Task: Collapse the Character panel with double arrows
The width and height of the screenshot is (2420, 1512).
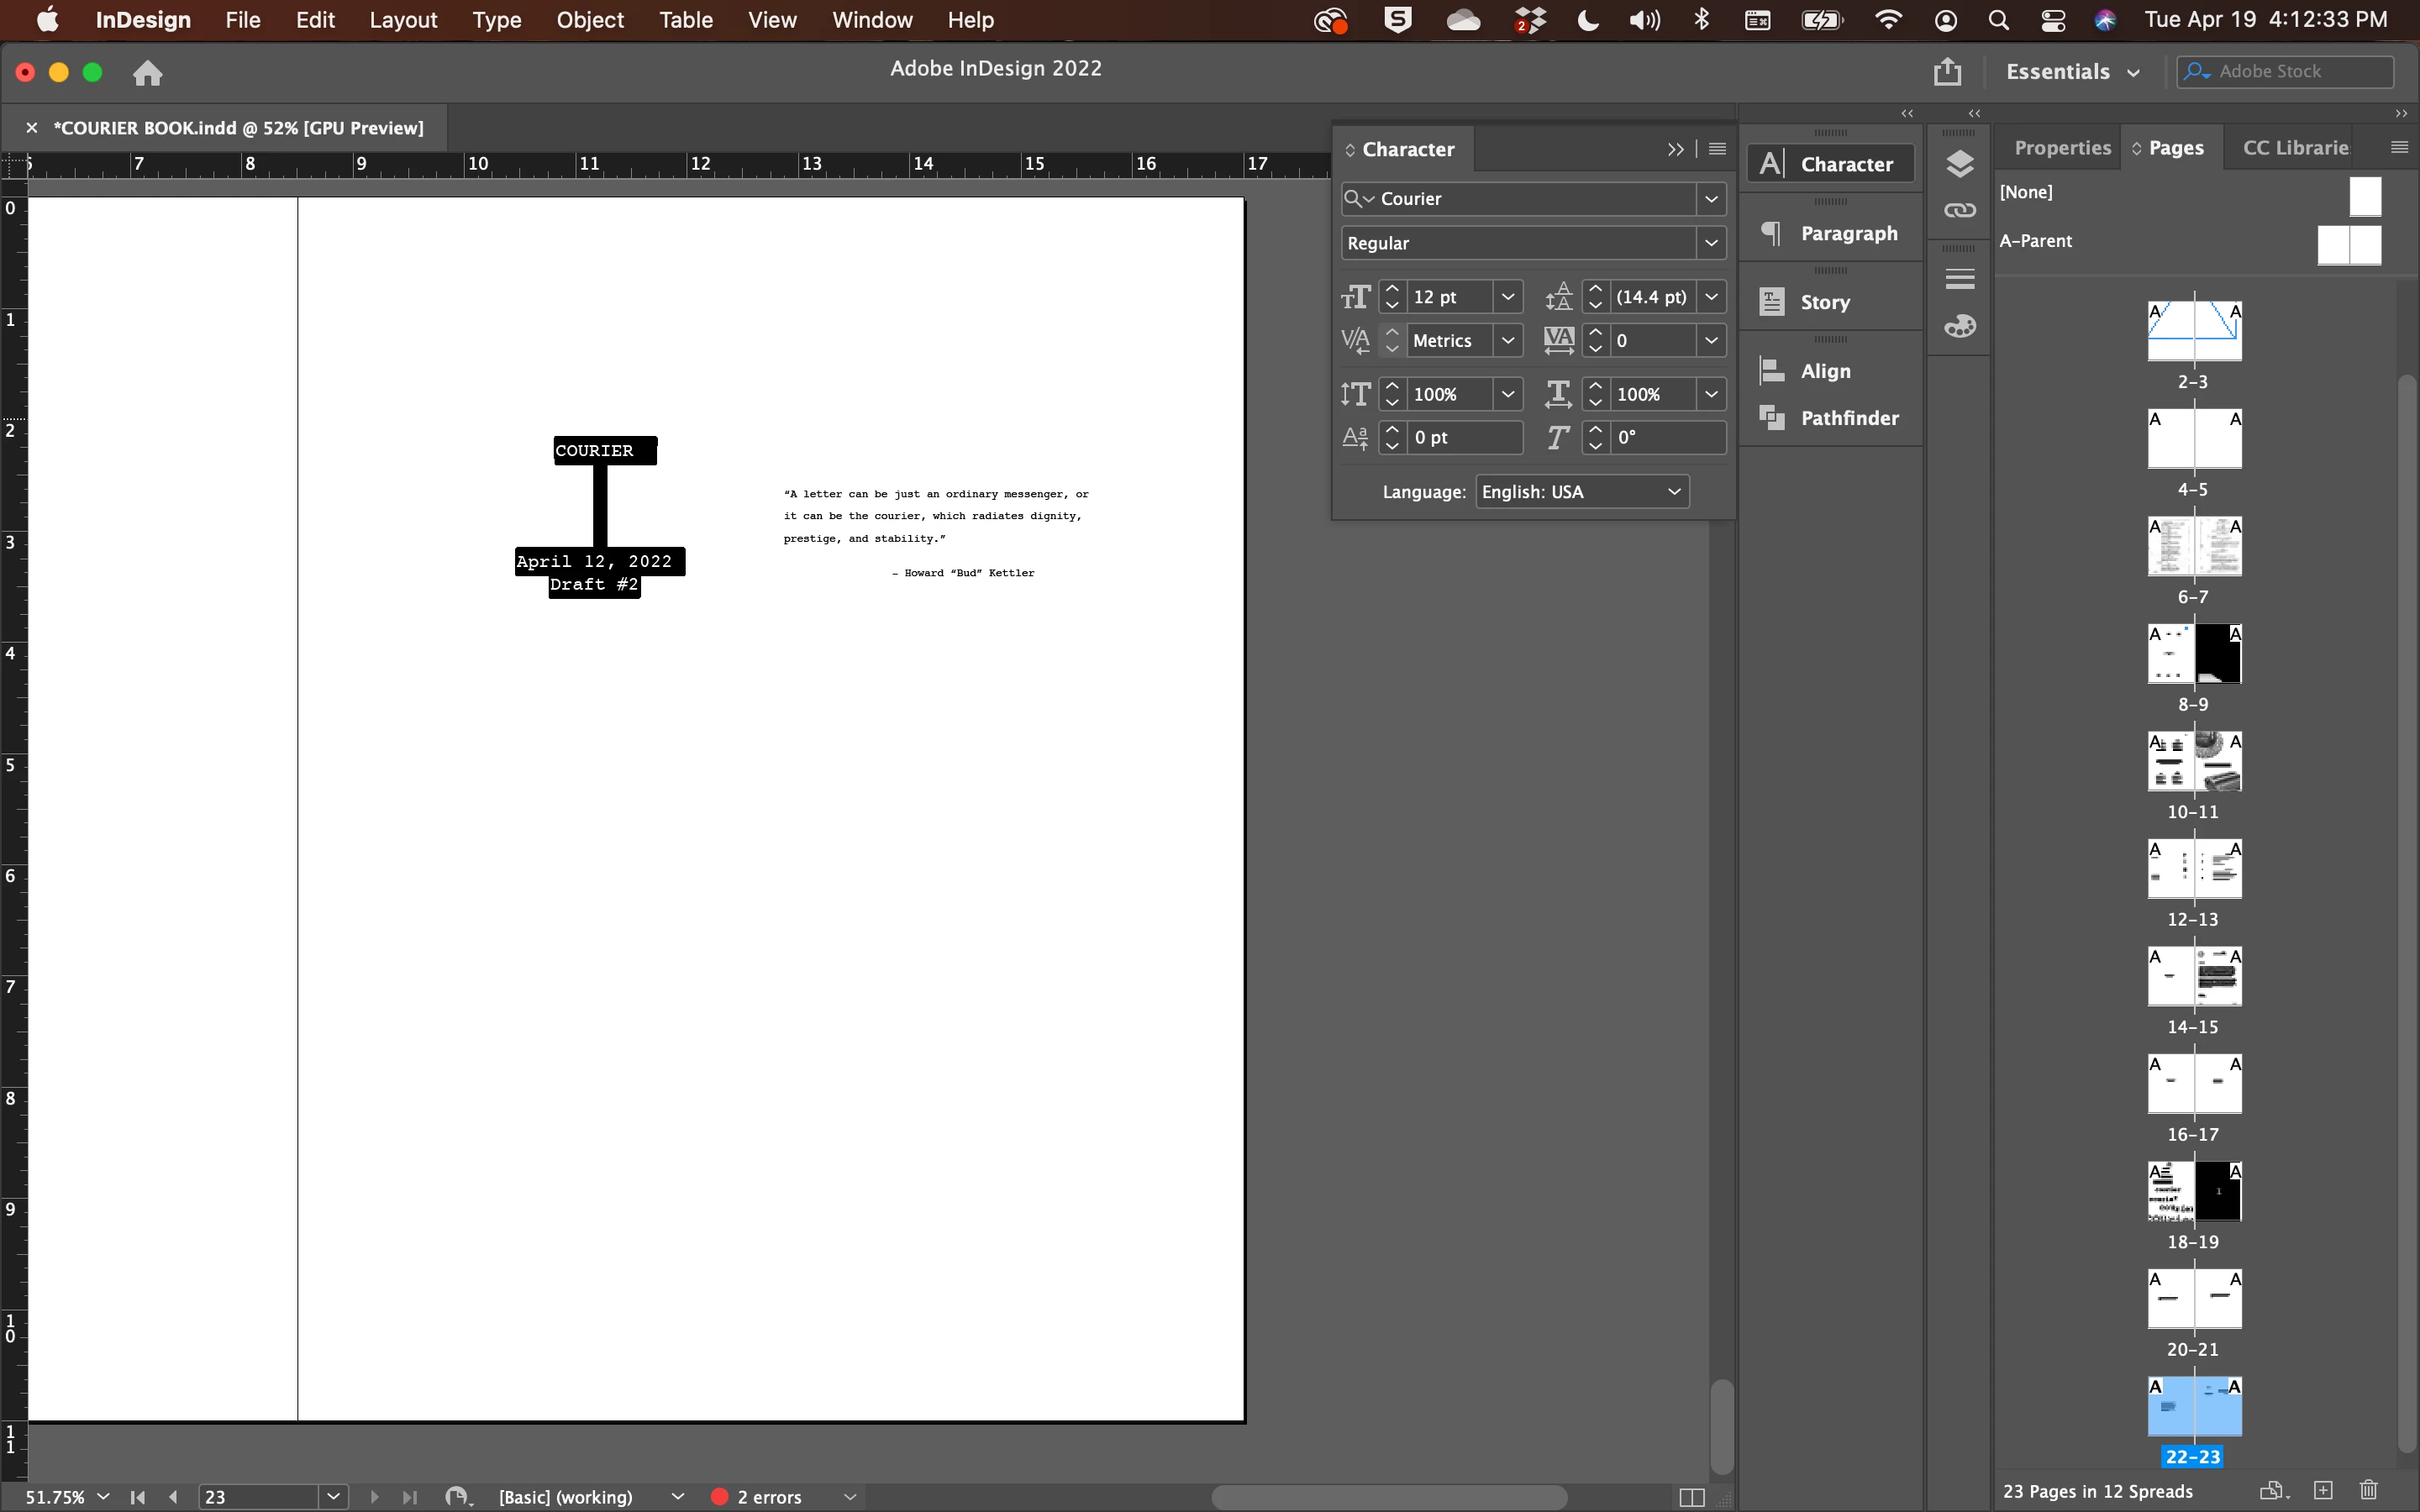Action: pos(1675,149)
